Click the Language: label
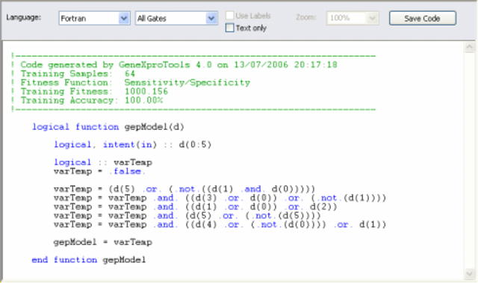This screenshot has width=478, height=283. pos(23,17)
